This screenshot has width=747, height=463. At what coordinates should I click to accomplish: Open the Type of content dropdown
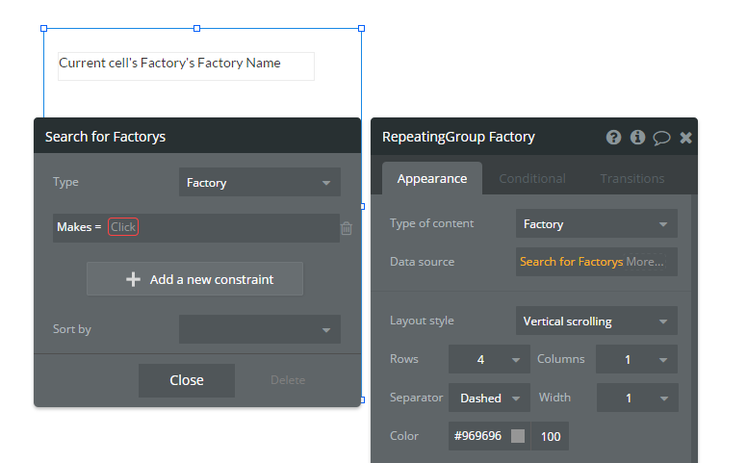[x=596, y=224]
